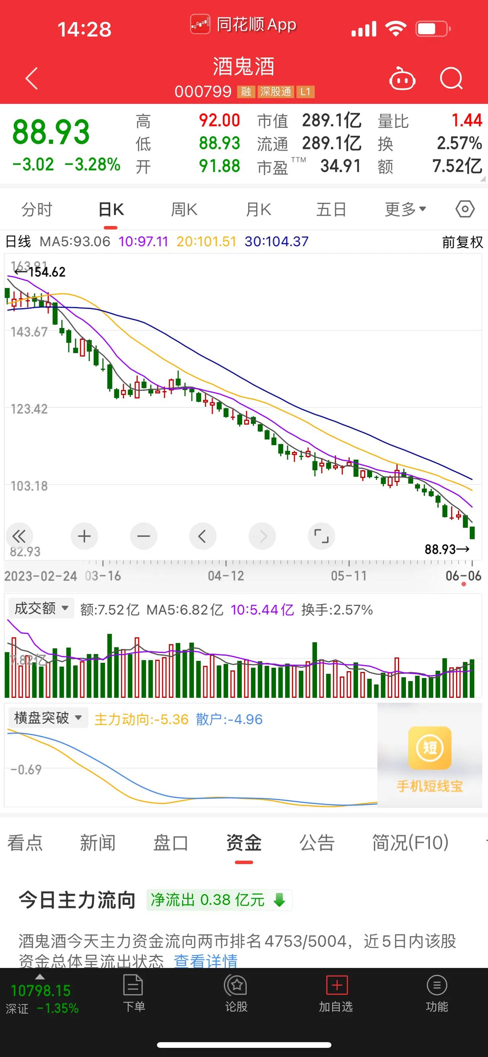Tap 散户:-4.96 indicator value

point(229,719)
